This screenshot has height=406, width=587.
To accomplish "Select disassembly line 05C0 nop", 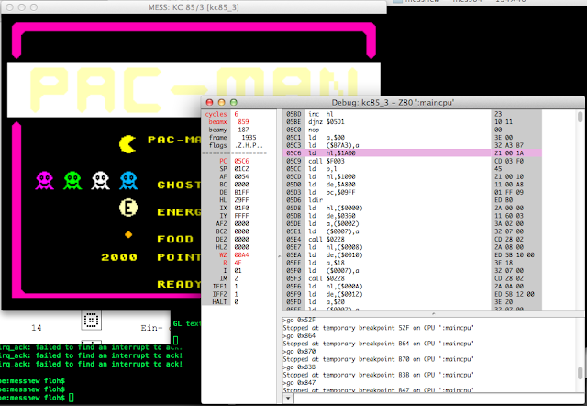I will tap(413, 130).
